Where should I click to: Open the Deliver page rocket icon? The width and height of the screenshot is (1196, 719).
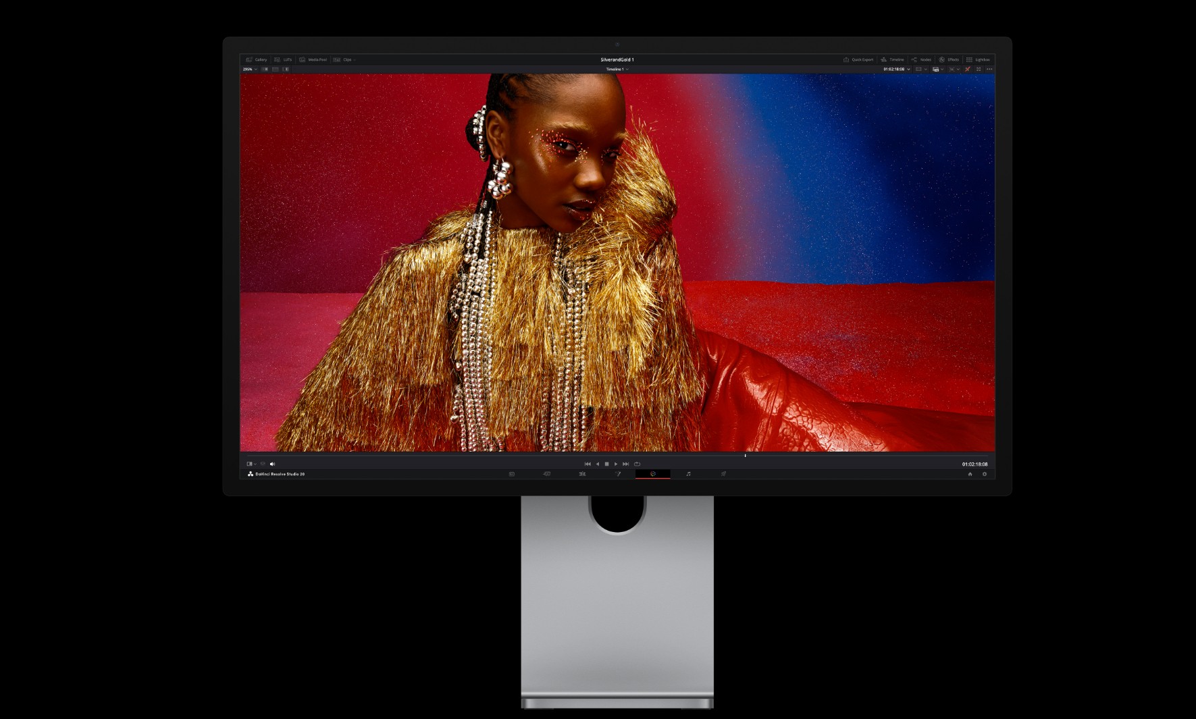click(723, 474)
